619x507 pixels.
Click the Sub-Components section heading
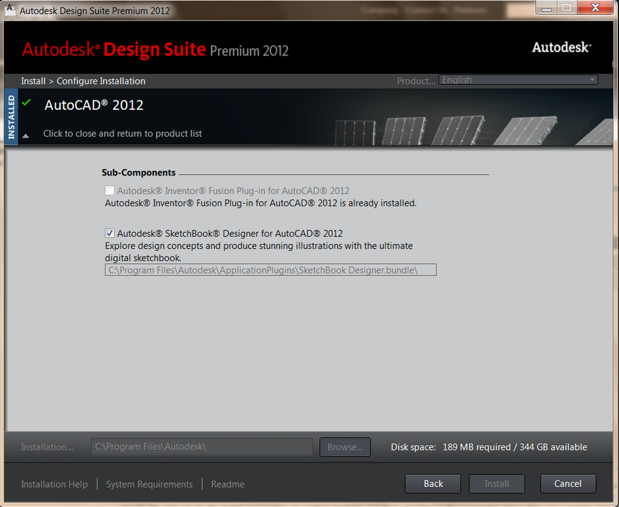pyautogui.click(x=139, y=172)
